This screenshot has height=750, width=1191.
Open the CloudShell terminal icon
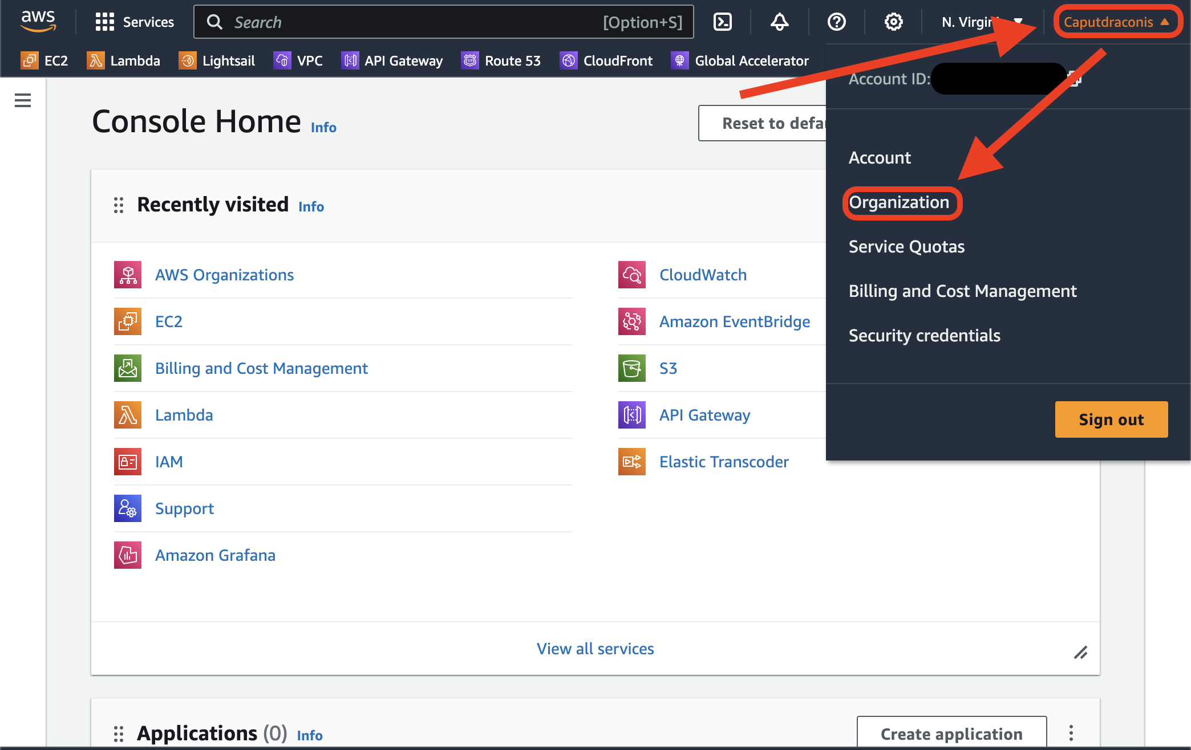pos(723,22)
